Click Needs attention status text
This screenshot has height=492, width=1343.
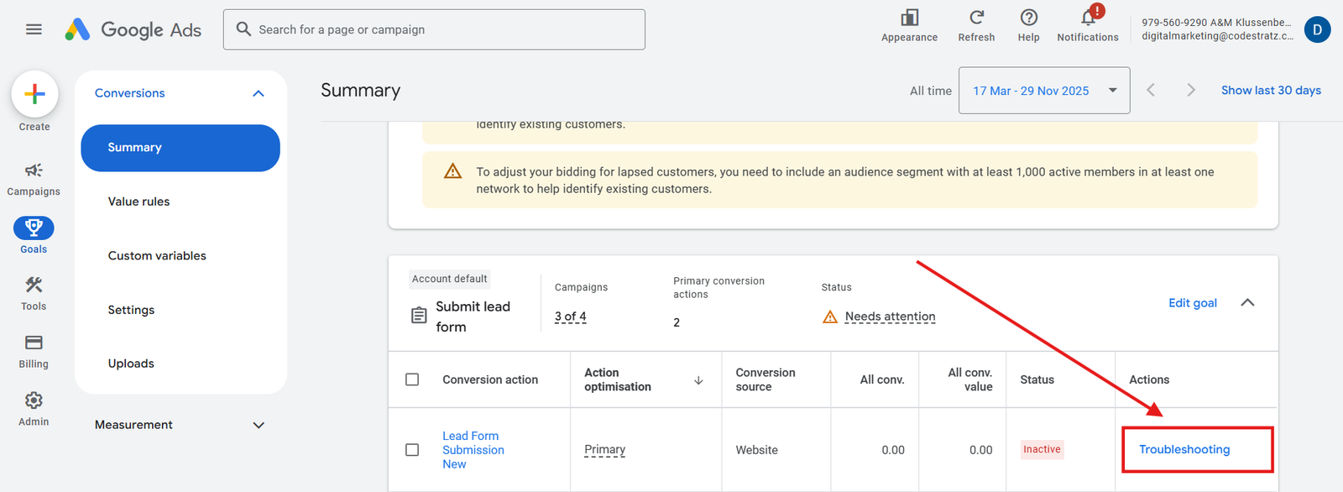click(890, 317)
